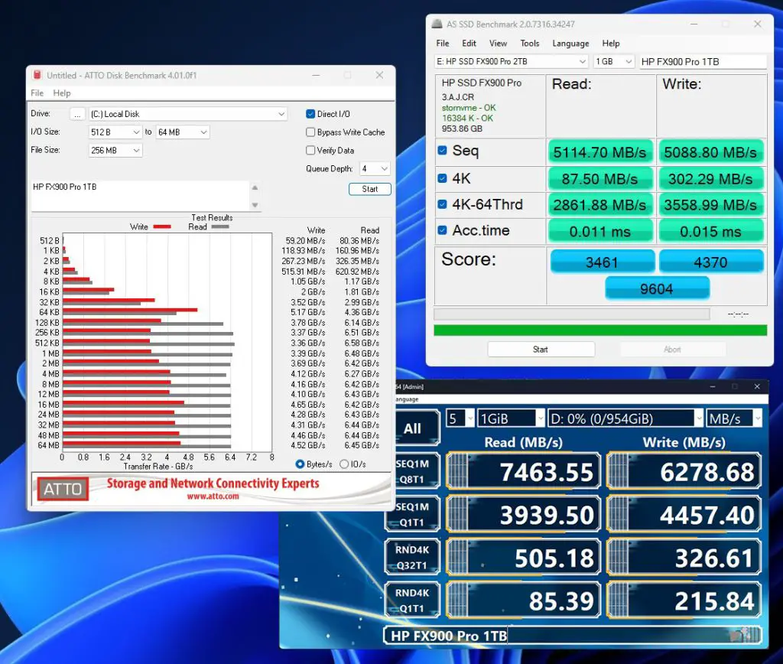Open CrystalDiskMark MB/s unit dropdown

tap(734, 418)
